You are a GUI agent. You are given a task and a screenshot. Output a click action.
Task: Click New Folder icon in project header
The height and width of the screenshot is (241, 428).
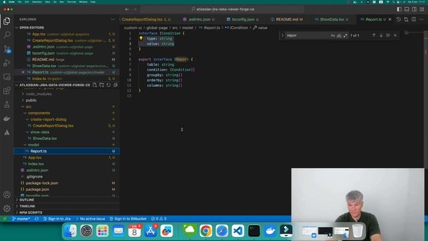click(102, 85)
